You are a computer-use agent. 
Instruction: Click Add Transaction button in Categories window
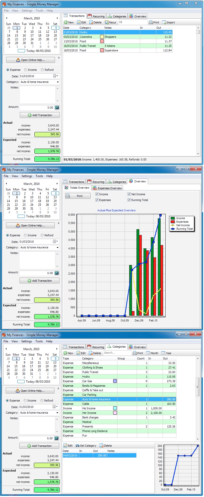click(39, 446)
